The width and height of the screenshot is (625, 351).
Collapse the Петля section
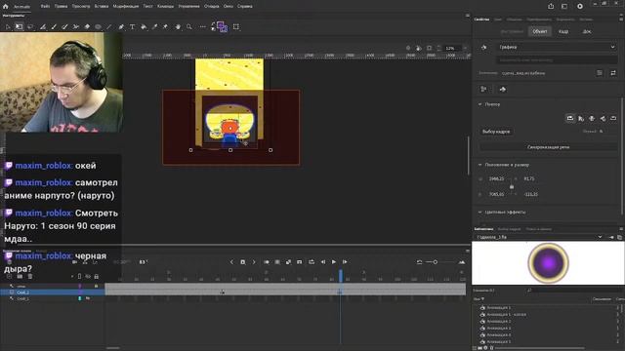[x=479, y=104]
